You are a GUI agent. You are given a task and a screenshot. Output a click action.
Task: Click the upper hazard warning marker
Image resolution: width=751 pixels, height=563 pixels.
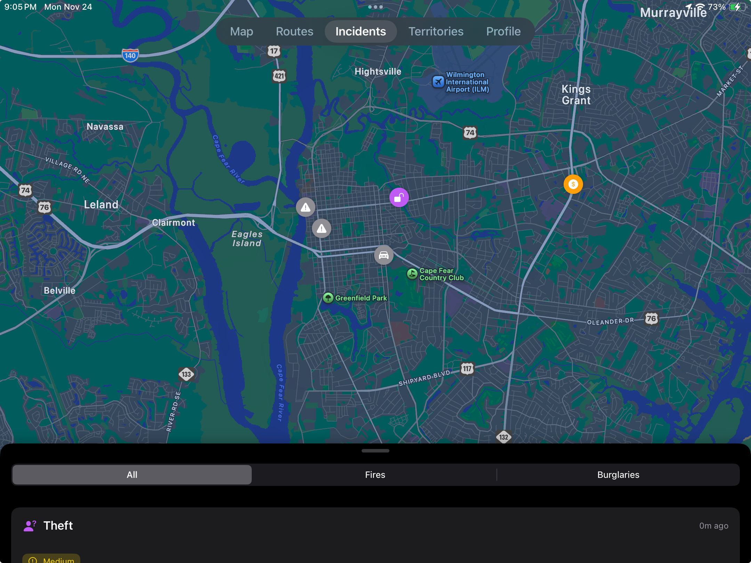point(305,207)
